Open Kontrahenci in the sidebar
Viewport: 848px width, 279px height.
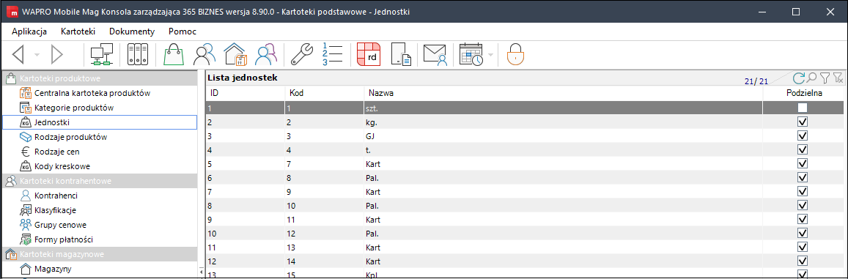56,196
